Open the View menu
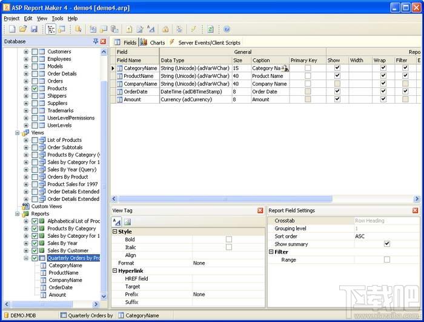424x322 pixels. [42, 18]
